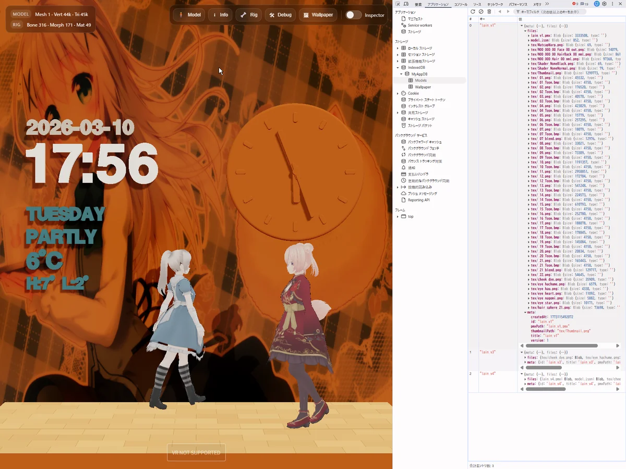Click the Wallpaper button in top toolbar
The width and height of the screenshot is (626, 469).
coord(318,15)
